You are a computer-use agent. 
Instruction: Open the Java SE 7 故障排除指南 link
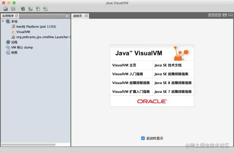173,91
